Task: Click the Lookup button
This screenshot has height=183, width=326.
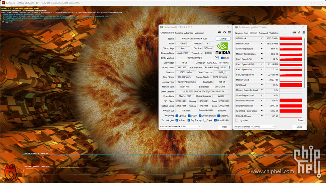Action: click(x=223, y=39)
